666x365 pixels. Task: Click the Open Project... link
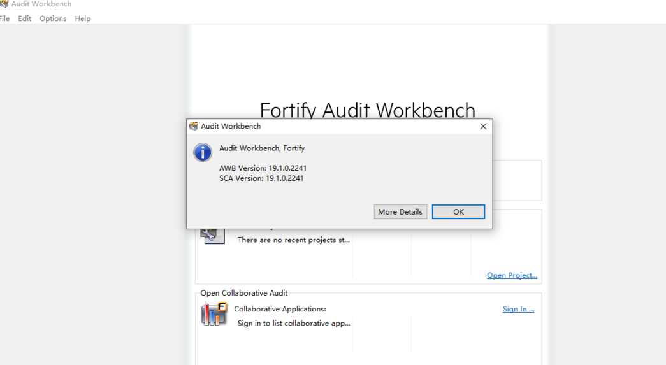512,275
